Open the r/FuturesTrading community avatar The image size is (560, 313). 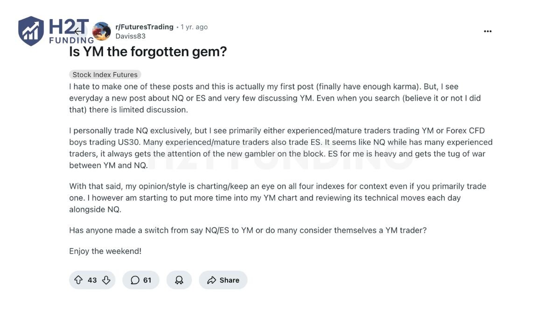click(102, 31)
